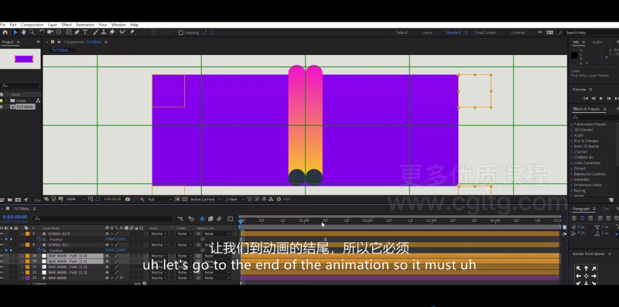
Task: Open the Active Camera dropdown
Action: coord(205,200)
